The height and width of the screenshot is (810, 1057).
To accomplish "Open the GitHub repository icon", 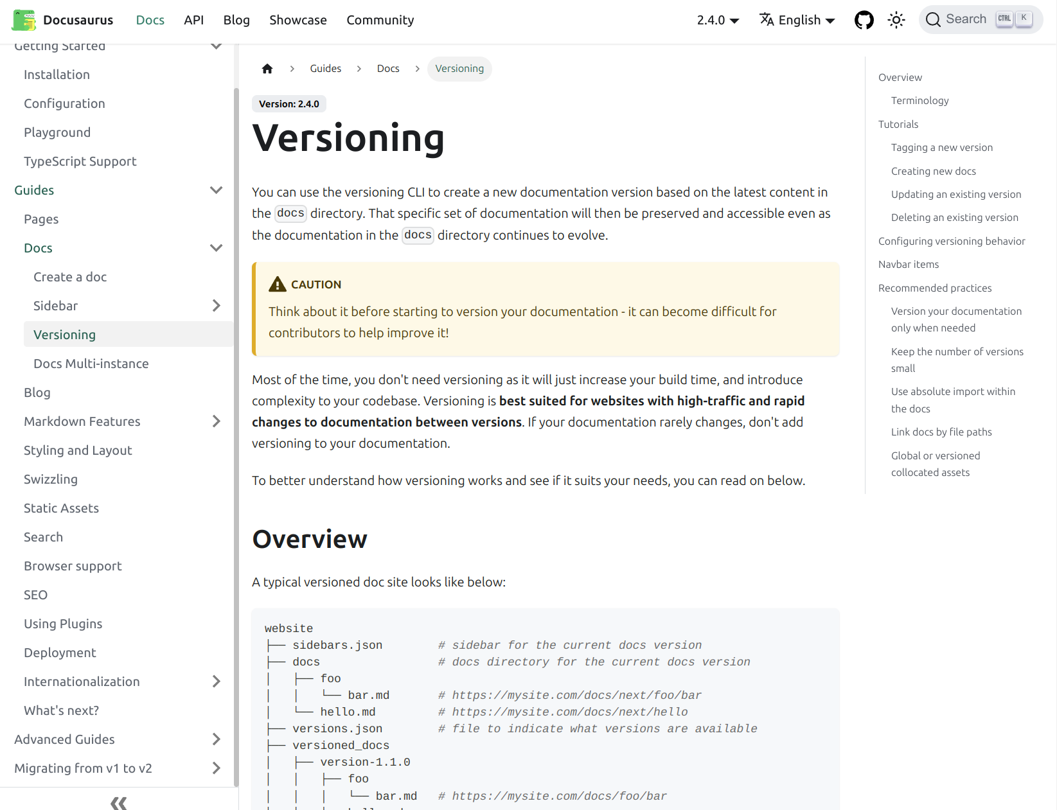I will (x=864, y=20).
